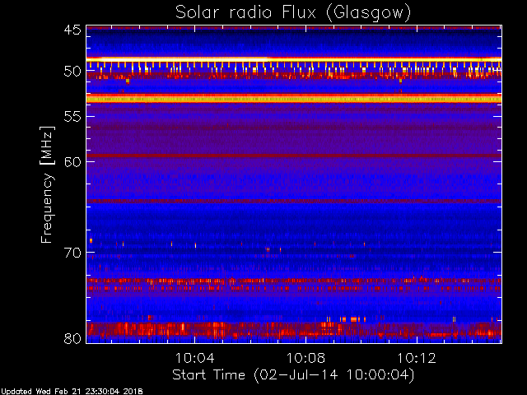Click the plot title 'Solar radio Flux (Glasgow)'
This screenshot has width=527, height=395.
[293, 13]
